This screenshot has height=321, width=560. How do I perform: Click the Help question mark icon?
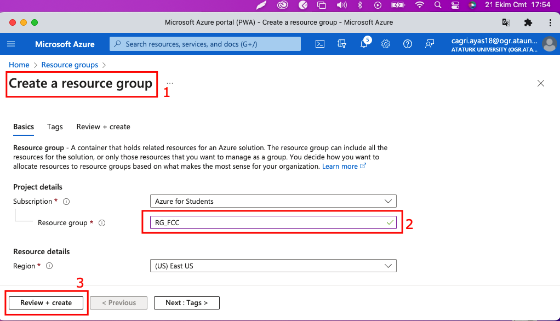coord(407,44)
